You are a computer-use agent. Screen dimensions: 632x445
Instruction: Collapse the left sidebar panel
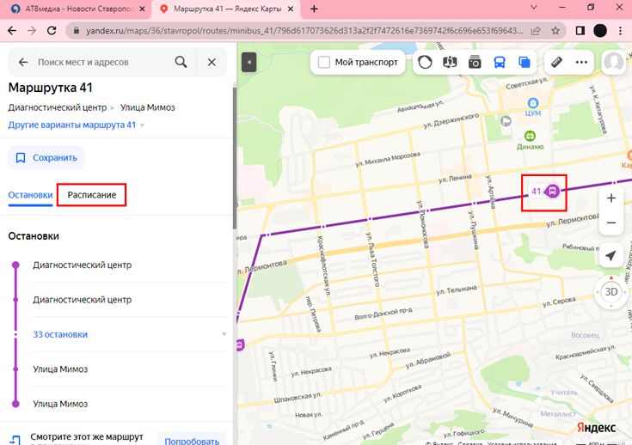coord(248,63)
